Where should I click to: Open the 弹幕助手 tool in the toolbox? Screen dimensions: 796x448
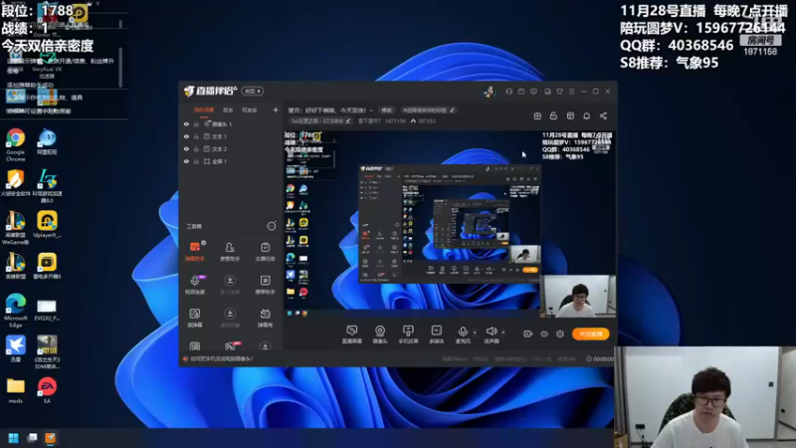[195, 251]
